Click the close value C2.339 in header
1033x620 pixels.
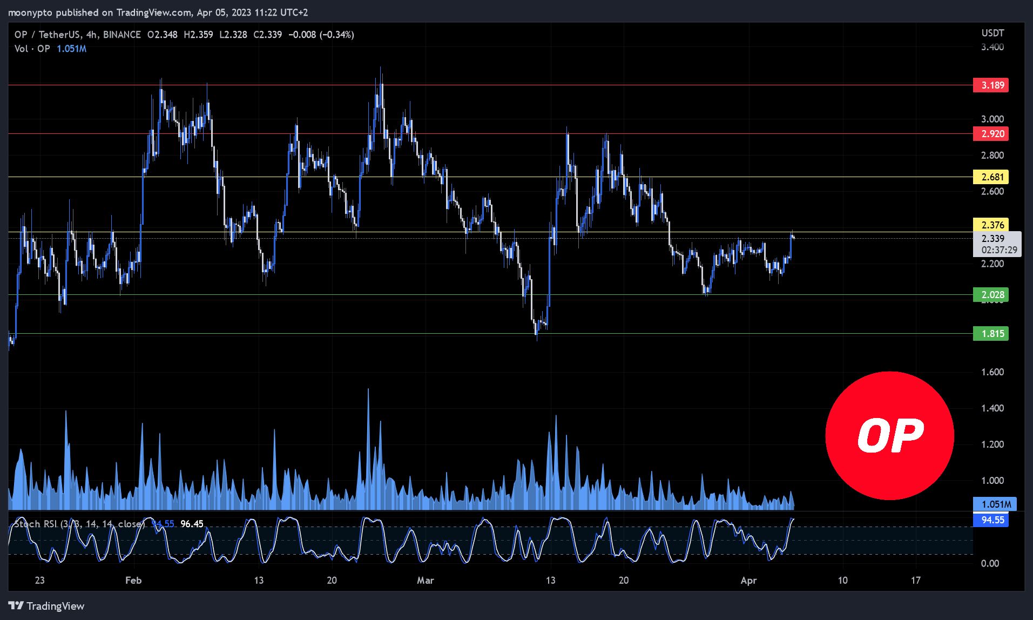[x=268, y=35]
